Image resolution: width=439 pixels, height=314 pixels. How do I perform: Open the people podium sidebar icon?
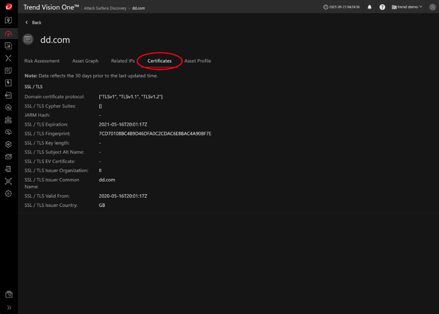point(8,120)
